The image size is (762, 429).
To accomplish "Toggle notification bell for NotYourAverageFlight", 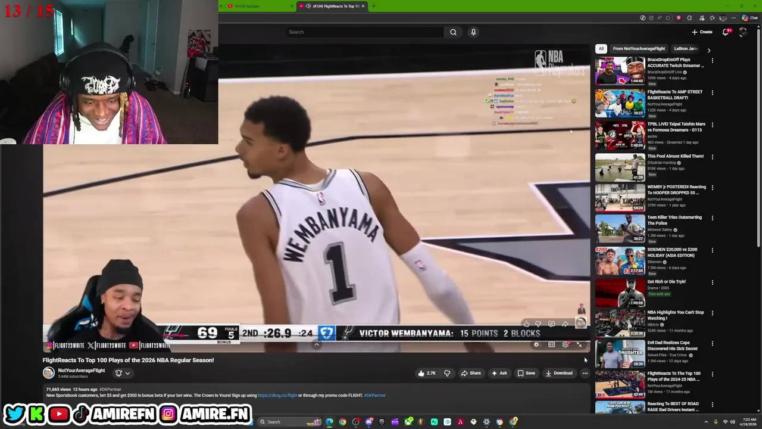I will [x=121, y=374].
